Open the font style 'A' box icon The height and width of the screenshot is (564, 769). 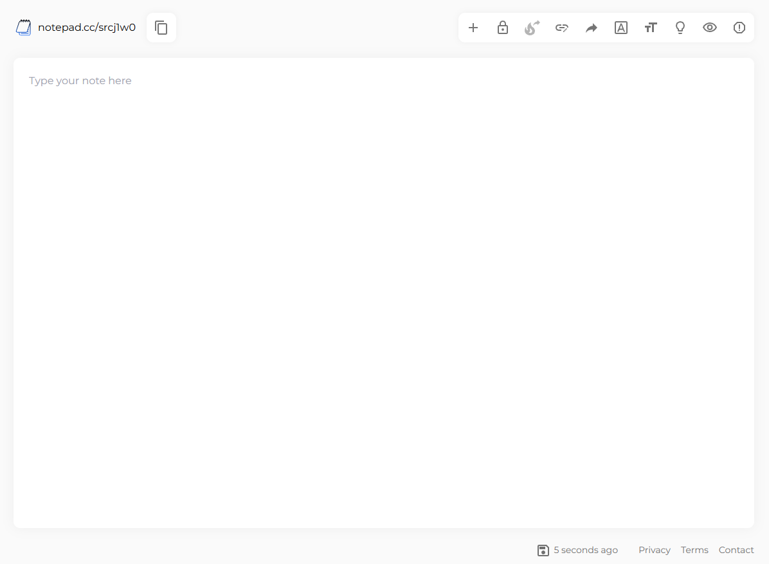pos(621,28)
